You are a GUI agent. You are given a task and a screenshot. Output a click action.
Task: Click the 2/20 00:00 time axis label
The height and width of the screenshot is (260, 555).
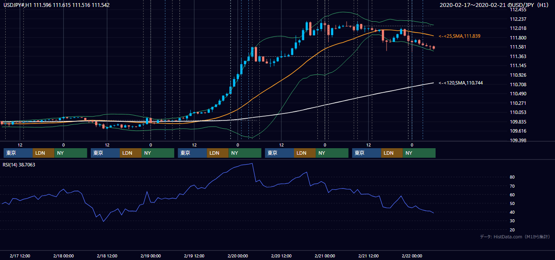(238, 256)
